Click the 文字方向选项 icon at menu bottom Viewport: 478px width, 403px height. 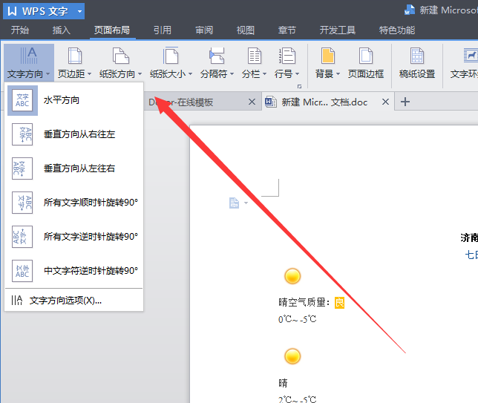(17, 301)
